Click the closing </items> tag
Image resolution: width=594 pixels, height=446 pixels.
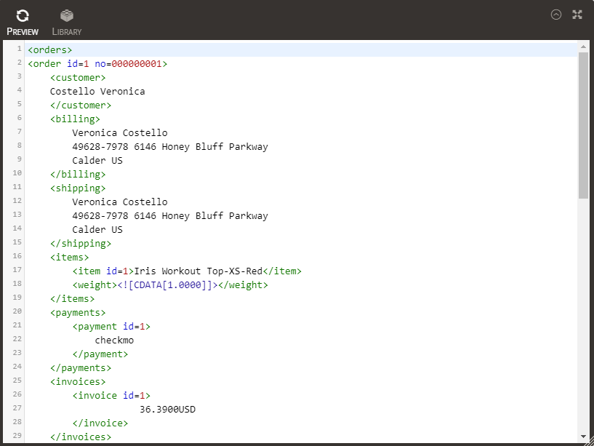click(x=73, y=299)
